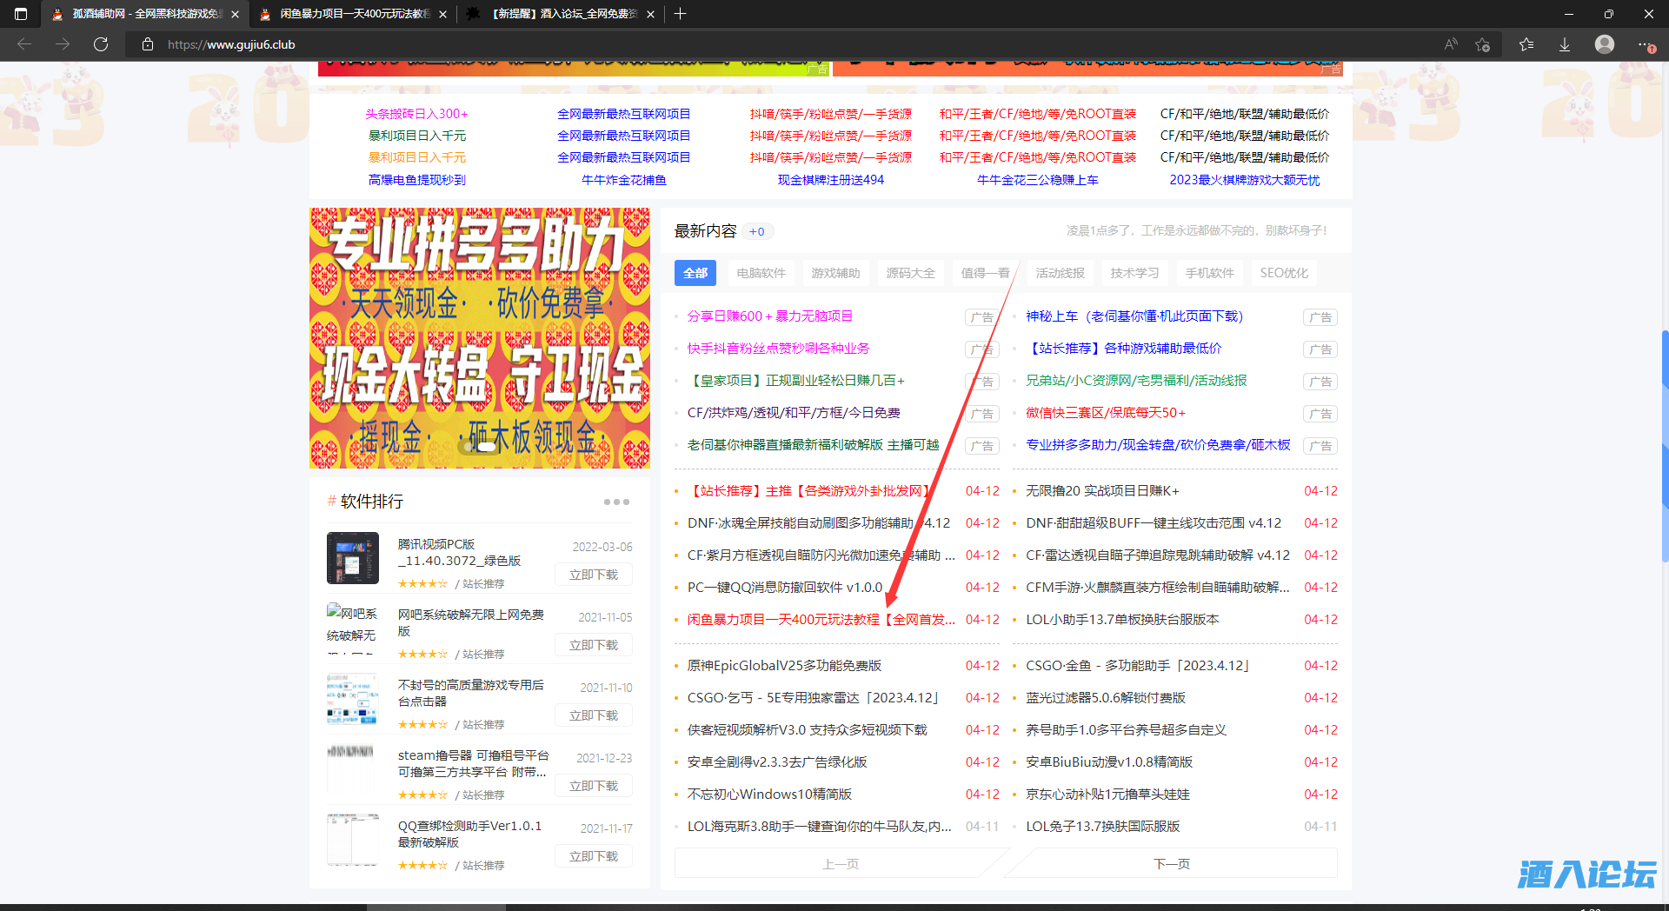Open 京东心动补贴1元撸草头娃娃 article
The height and width of the screenshot is (911, 1669).
(1107, 795)
